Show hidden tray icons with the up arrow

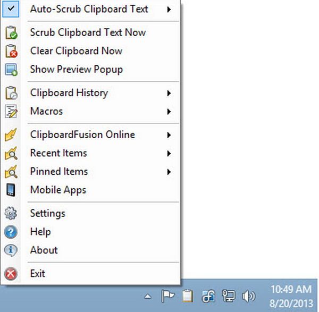pos(148,297)
